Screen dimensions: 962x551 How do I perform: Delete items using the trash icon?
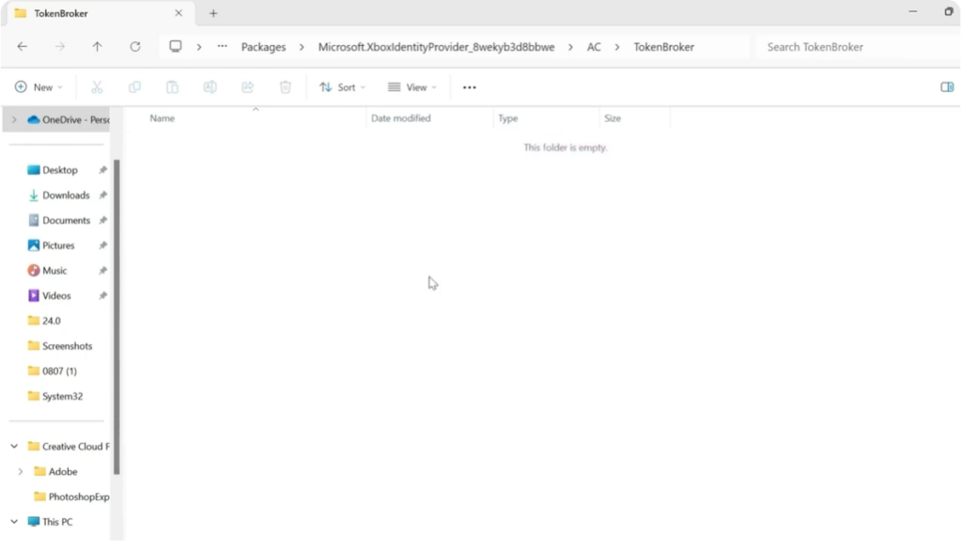point(285,87)
